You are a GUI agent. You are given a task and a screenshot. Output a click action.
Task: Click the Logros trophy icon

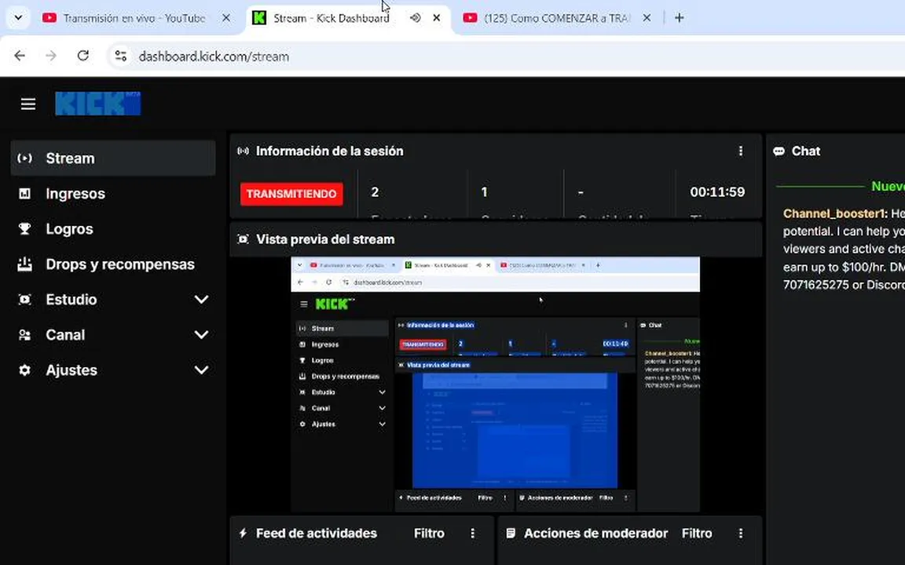[25, 229]
